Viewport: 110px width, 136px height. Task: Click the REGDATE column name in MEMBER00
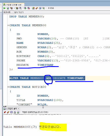click(x=23, y=65)
